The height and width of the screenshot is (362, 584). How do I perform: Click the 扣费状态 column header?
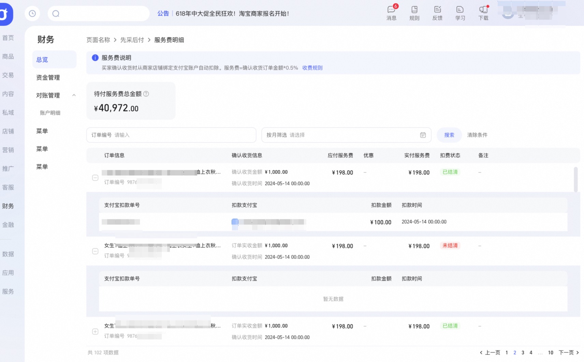coord(450,155)
